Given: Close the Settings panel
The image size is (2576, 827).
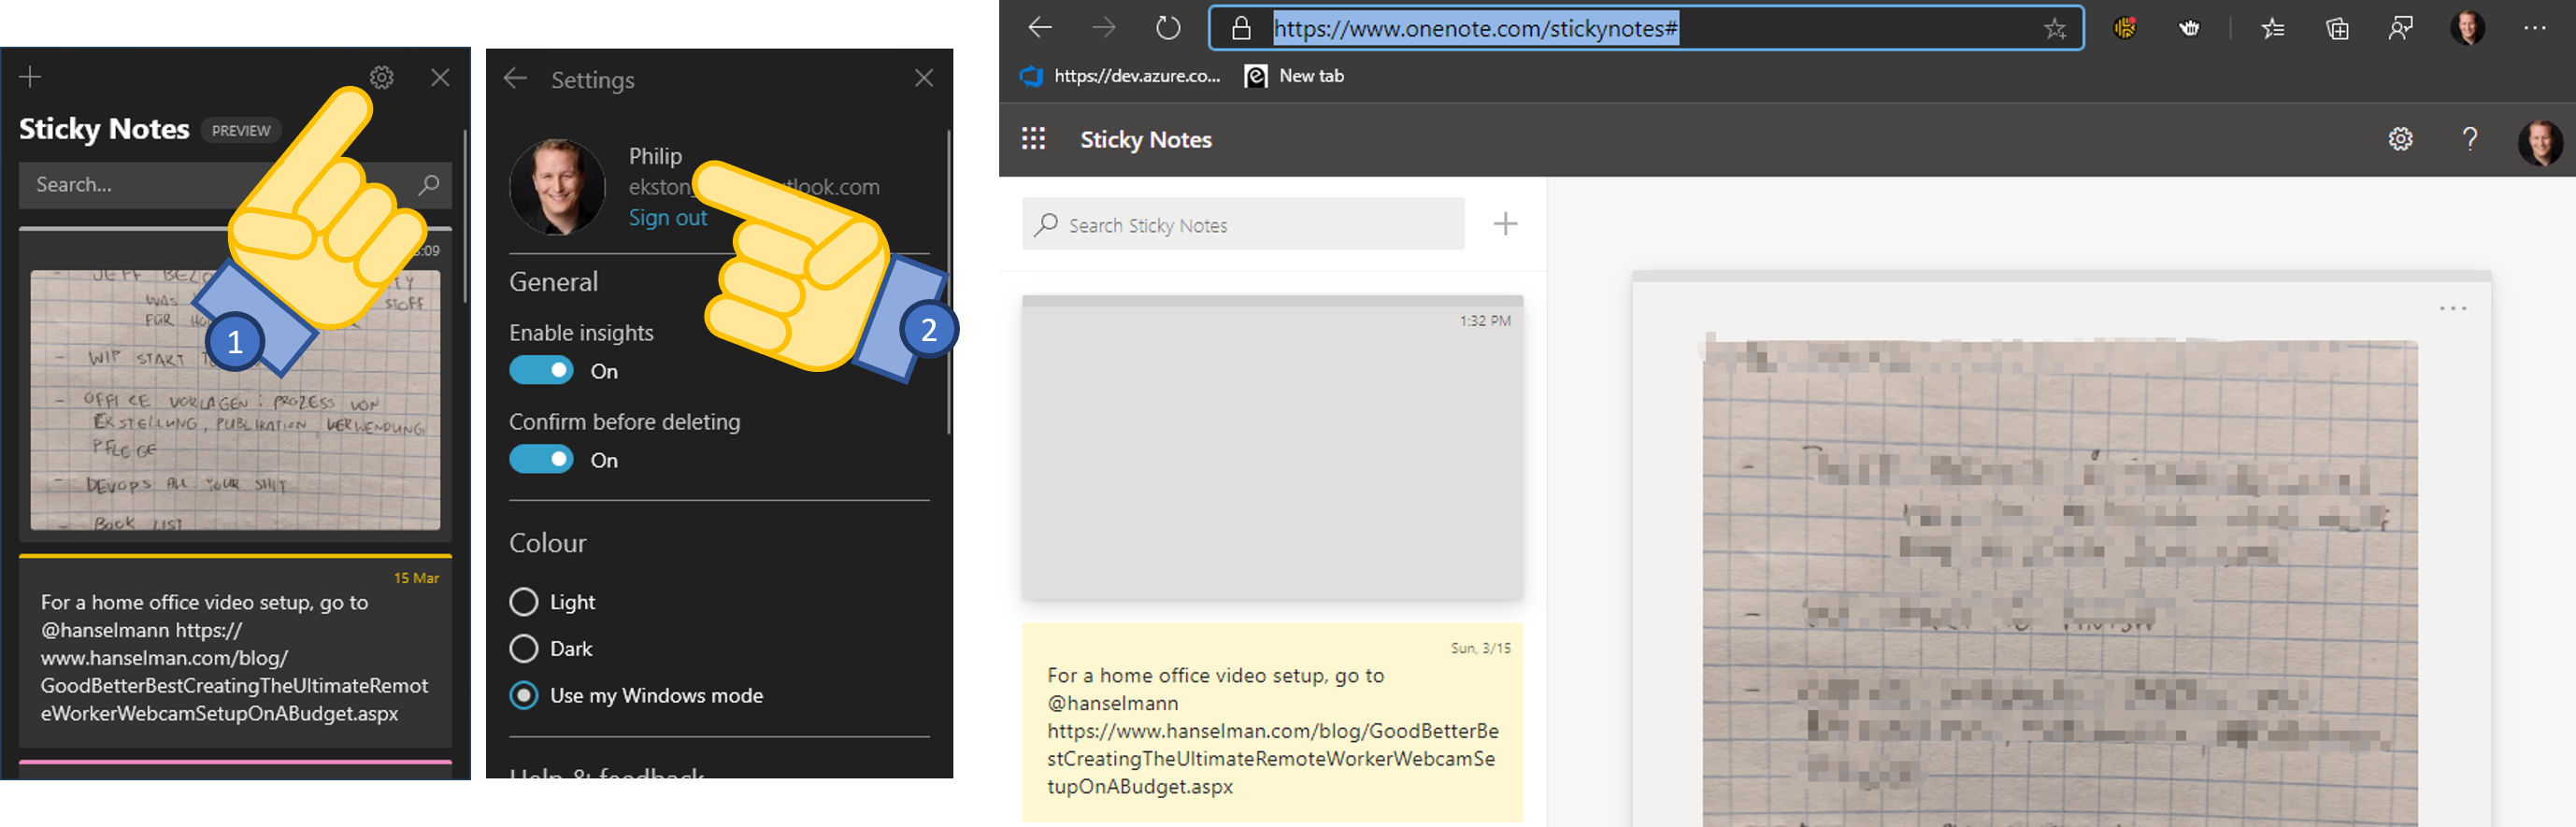Looking at the screenshot, I should [924, 78].
